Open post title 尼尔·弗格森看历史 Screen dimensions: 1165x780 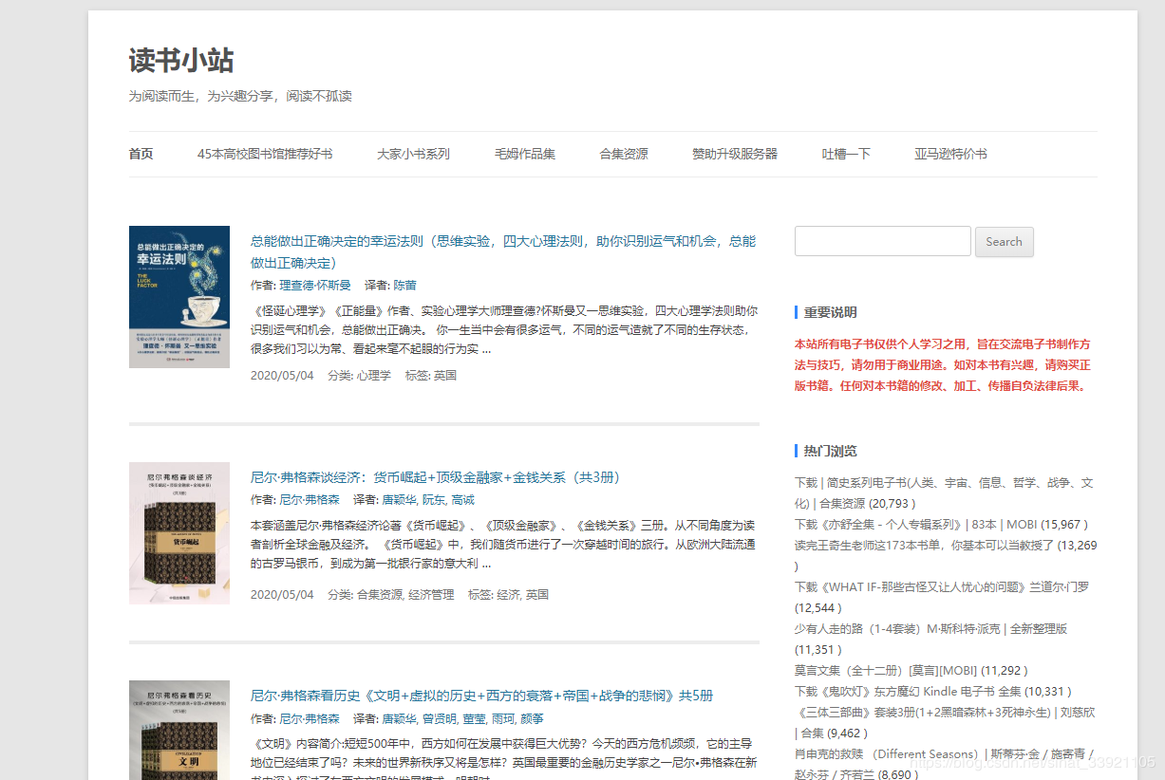[x=481, y=696]
